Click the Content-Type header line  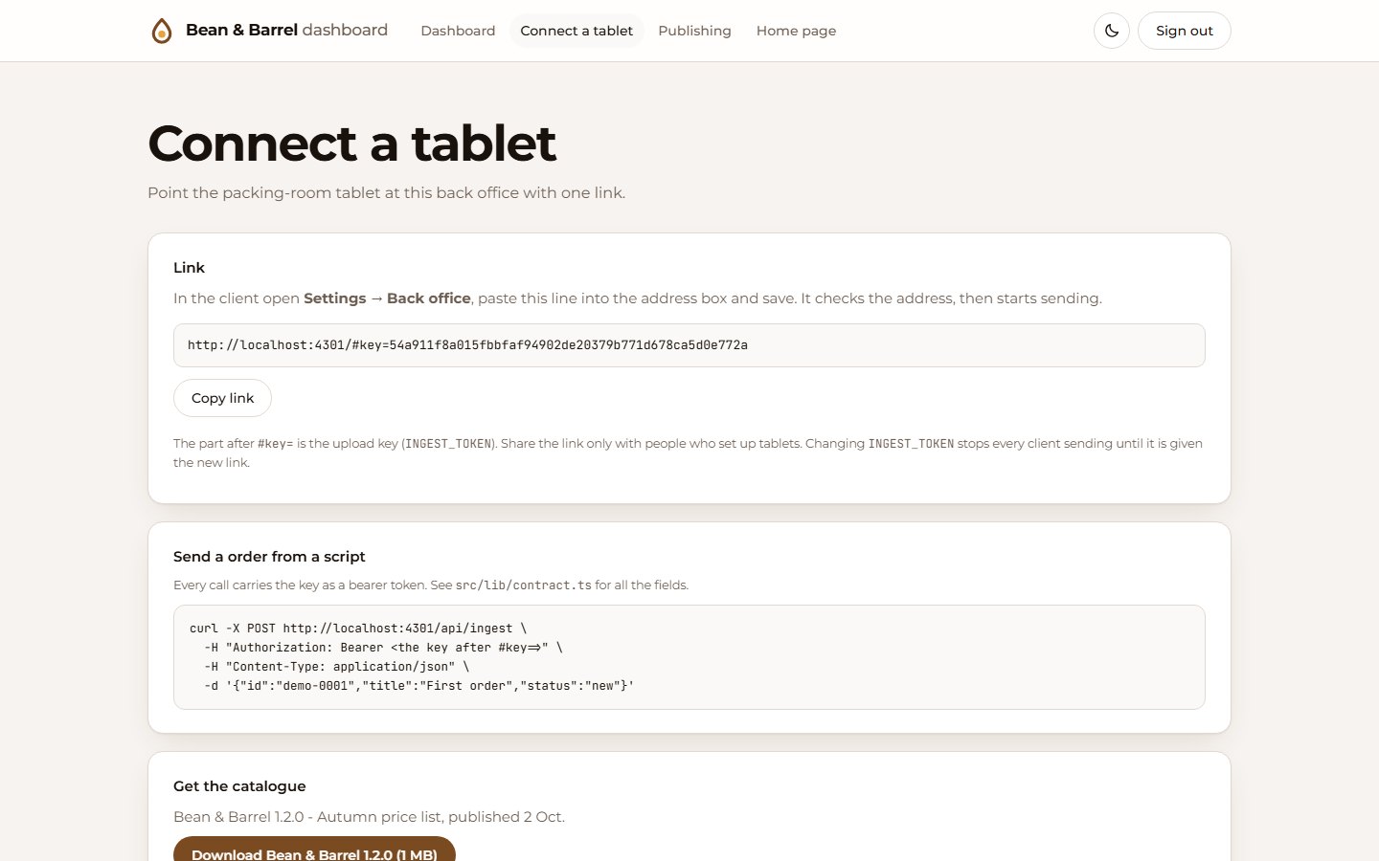point(337,667)
